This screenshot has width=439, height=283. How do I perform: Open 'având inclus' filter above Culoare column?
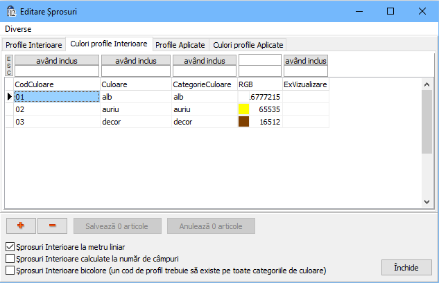click(x=135, y=61)
